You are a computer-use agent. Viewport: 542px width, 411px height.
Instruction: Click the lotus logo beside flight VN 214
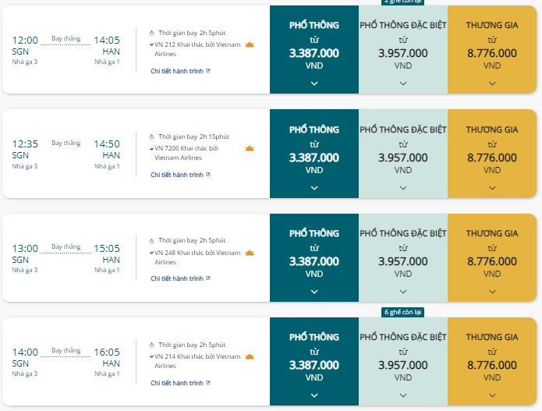(x=250, y=356)
